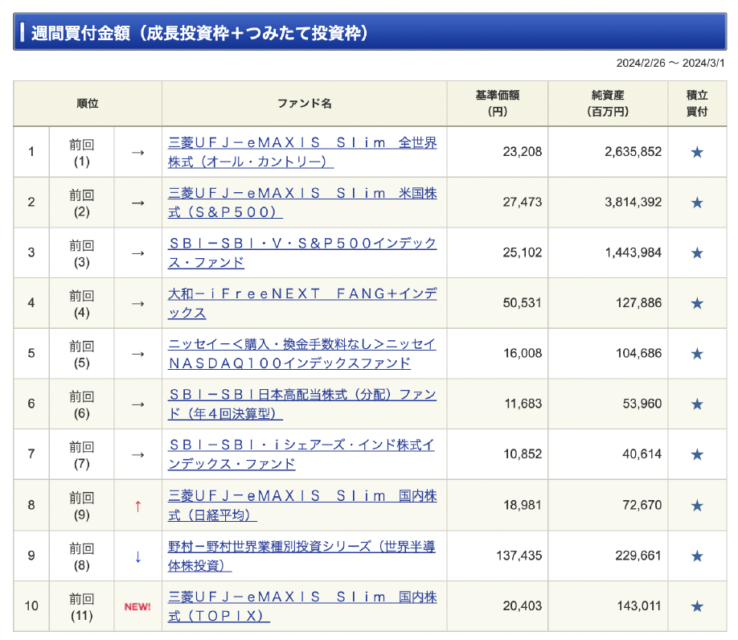Click the 順位 column header
The image size is (738, 640).
(x=88, y=104)
